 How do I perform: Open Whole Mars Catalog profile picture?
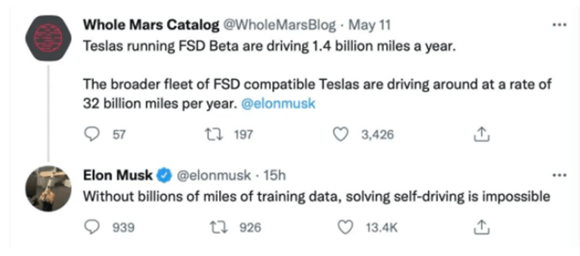click(48, 39)
